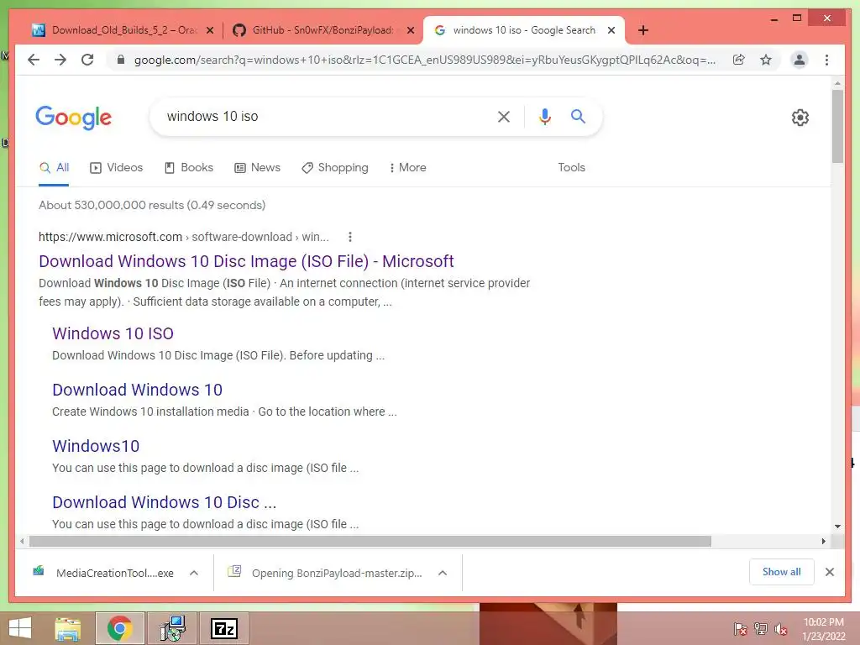Open the 7-Zip taskbar app
Screen dimensions: 860x645
point(224,628)
